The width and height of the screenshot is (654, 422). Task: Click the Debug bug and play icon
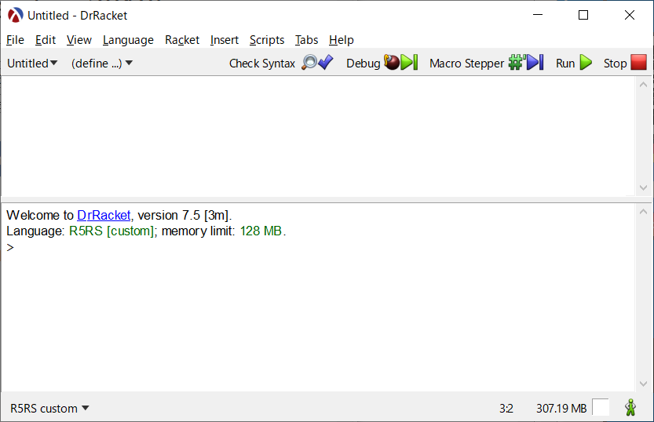pyautogui.click(x=400, y=63)
